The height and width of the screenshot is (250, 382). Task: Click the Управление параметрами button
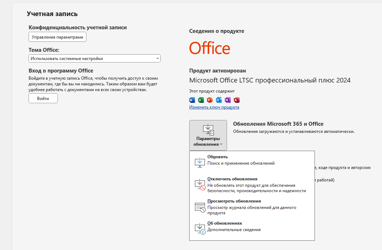(57, 37)
